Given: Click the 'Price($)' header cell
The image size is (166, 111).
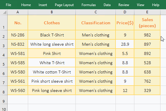Looking at the screenshot, I should tap(125, 23).
